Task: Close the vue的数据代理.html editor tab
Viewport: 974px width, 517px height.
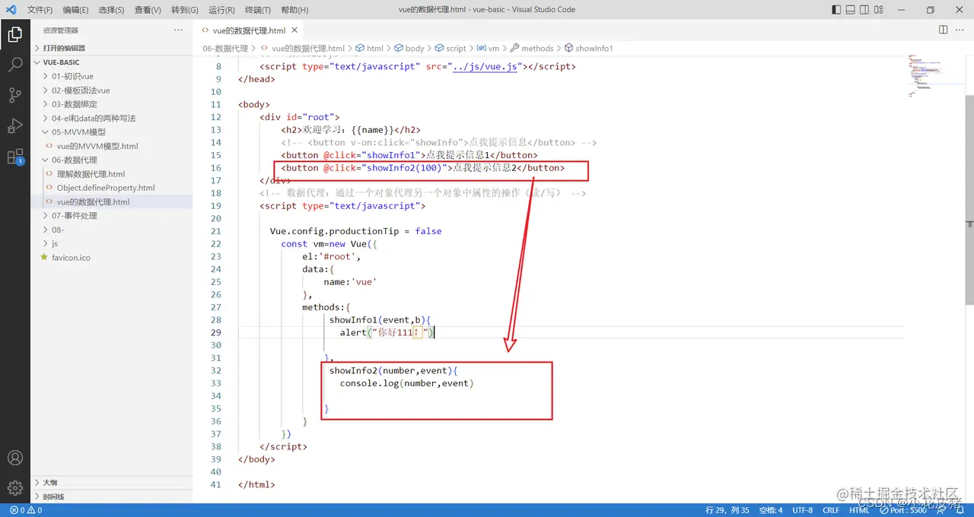Action: click(x=294, y=30)
